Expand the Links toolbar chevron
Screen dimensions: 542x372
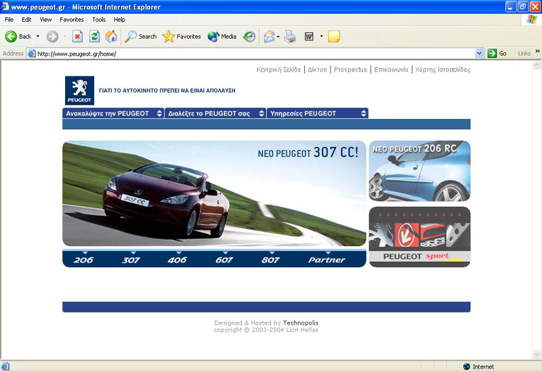[537, 51]
